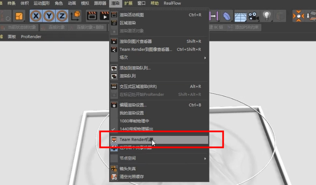
Task: Choose 渲染活动视图 from the menu
Action: 159,15
